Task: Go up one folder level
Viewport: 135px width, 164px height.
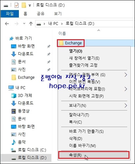Action: click(x=31, y=24)
